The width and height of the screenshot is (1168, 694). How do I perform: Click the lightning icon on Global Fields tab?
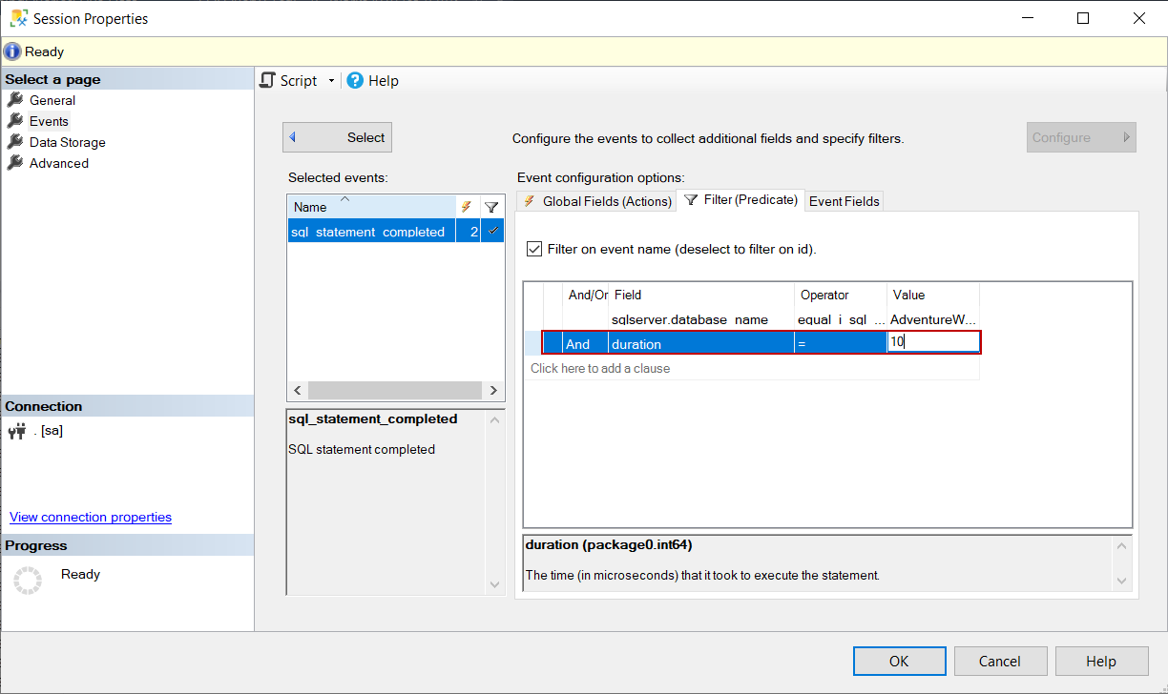point(530,201)
